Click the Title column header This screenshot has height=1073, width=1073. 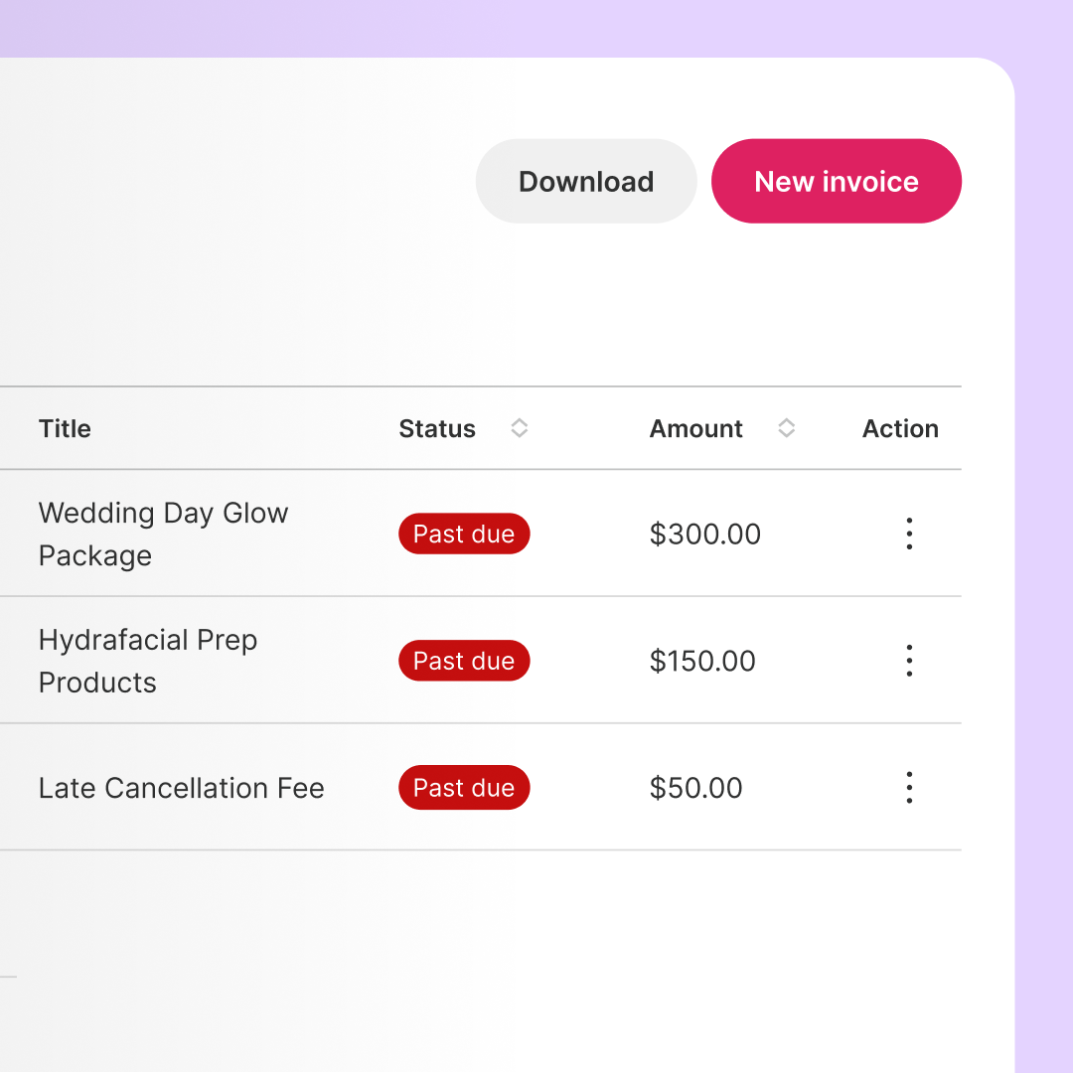[64, 428]
